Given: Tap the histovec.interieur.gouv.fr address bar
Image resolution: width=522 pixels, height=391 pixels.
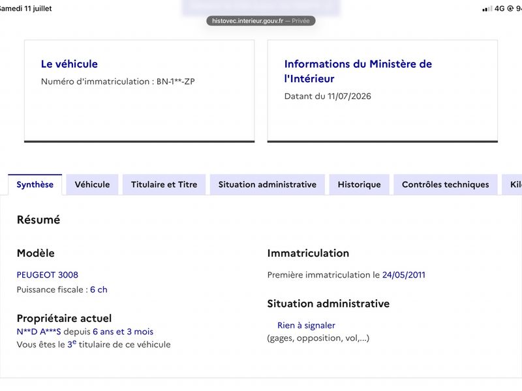Looking at the screenshot, I should [x=260, y=21].
